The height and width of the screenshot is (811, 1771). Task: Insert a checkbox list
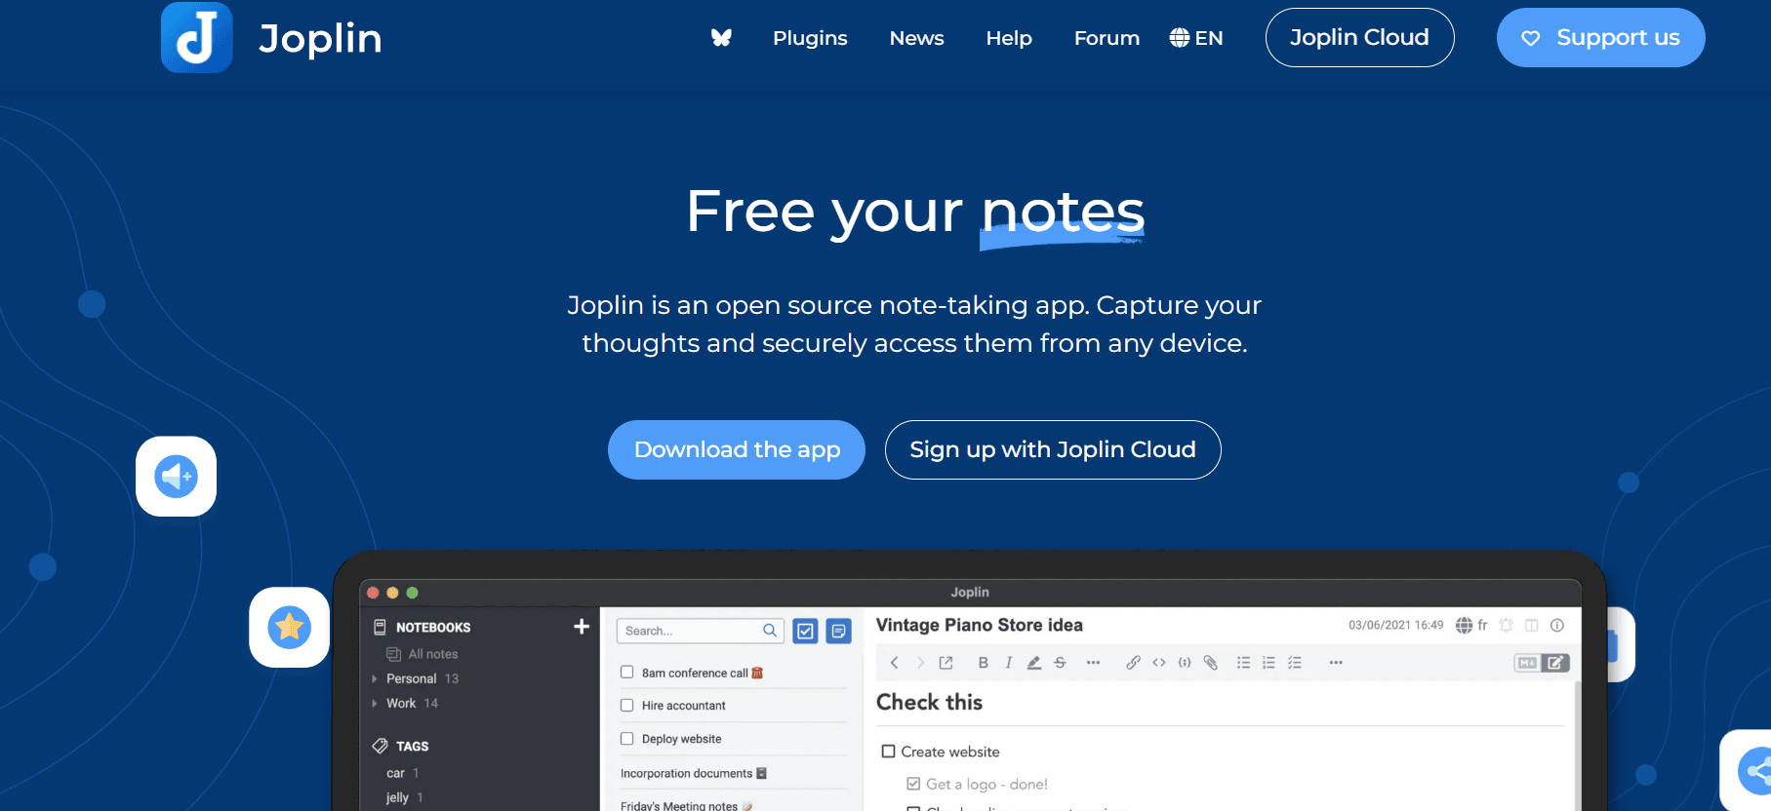point(1295,663)
